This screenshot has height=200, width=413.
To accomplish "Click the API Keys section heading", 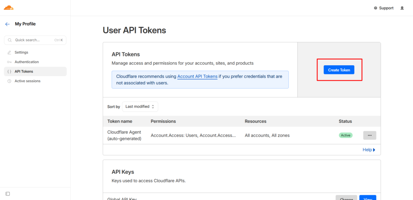I will pyautogui.click(x=123, y=172).
